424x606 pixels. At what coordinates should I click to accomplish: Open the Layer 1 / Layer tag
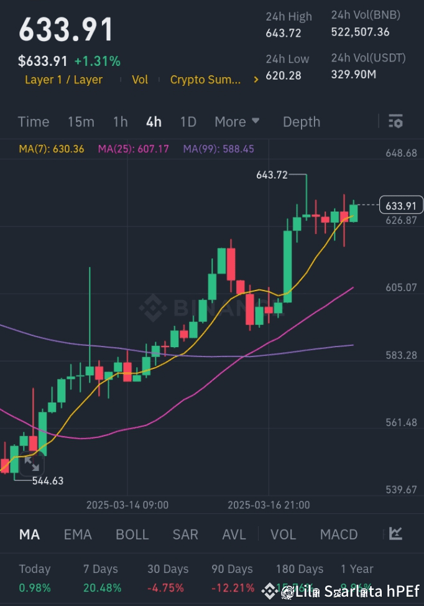click(63, 80)
